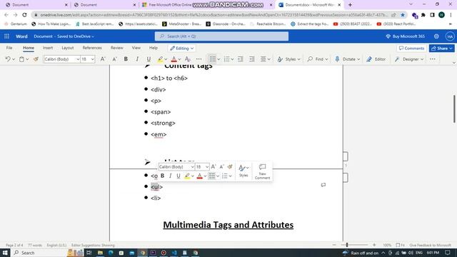Viewport: 457px width, 257px height.
Task: Toggle Italic in the ribbon
Action: click(137, 59)
